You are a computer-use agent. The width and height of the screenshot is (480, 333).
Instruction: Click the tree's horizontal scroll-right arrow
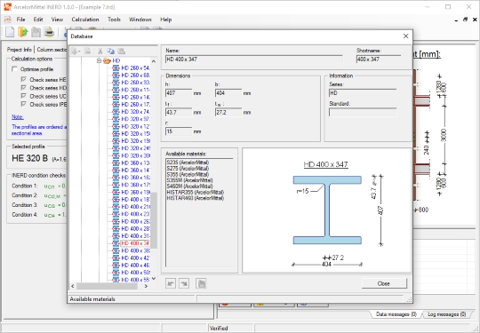(x=146, y=286)
